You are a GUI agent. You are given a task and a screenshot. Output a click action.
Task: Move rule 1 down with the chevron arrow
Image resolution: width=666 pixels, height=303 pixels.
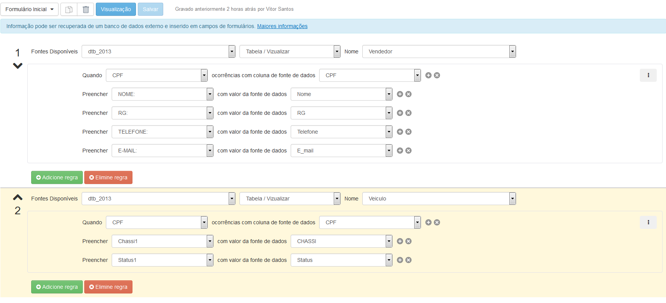click(x=18, y=66)
